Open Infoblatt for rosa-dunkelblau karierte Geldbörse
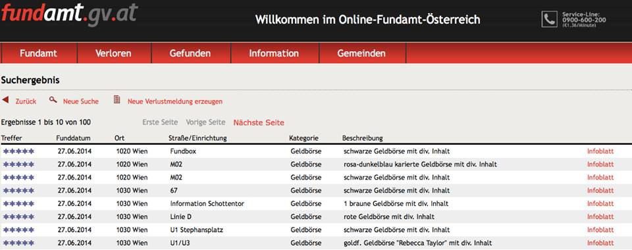Screen dimensions: 632x250 (x=600, y=164)
